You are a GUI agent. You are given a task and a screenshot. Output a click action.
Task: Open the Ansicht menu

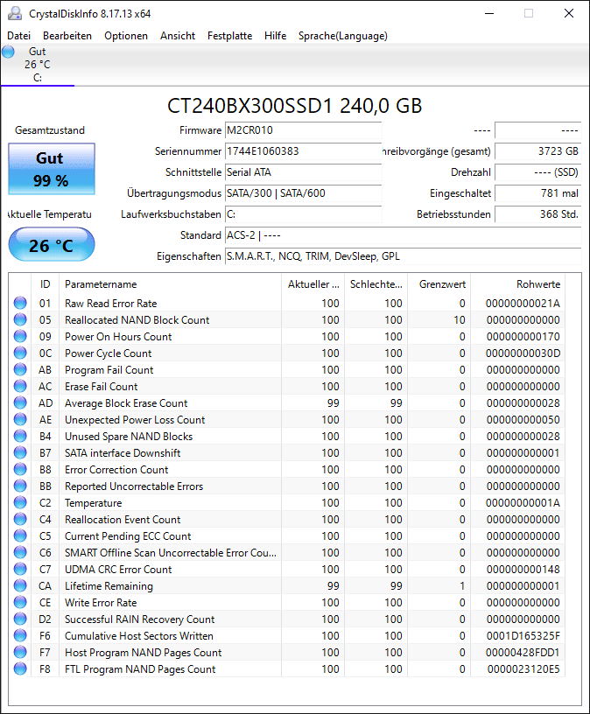177,36
